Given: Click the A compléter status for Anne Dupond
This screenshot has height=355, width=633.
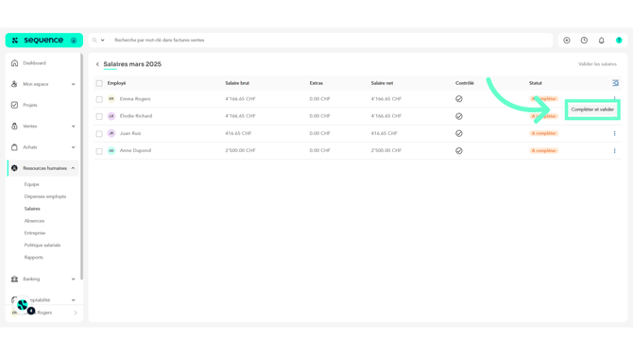Looking at the screenshot, I should pos(544,150).
